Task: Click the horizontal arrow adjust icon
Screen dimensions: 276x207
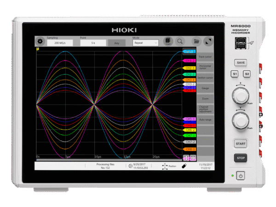Action: 193,158
